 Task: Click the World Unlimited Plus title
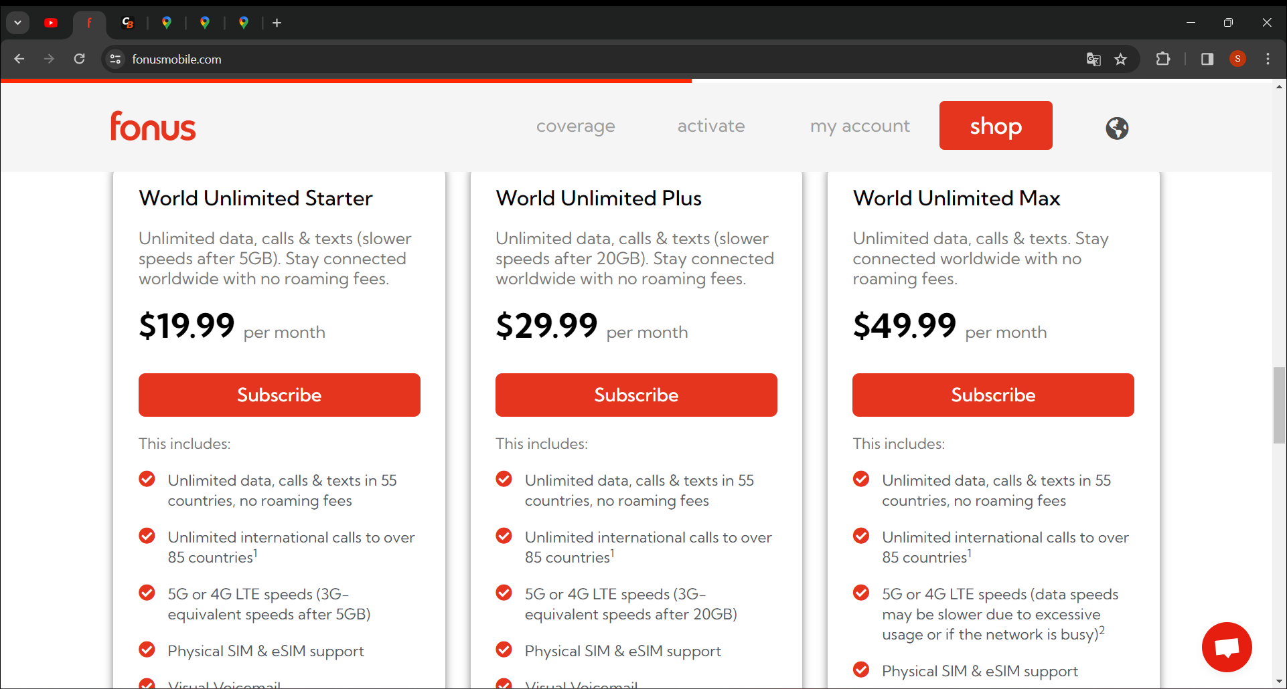[599, 198]
